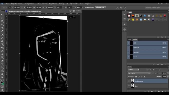Open the fill slider arrow
The image size is (169, 95).
168,77
